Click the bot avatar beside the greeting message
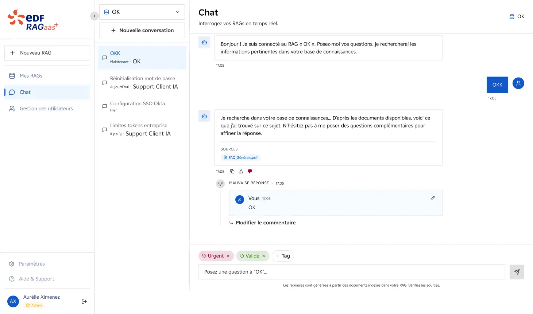Screen dimensions: 533x314 point(204,42)
